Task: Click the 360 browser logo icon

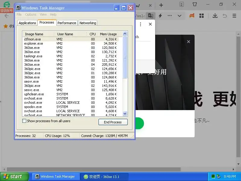Action: [7, 4]
